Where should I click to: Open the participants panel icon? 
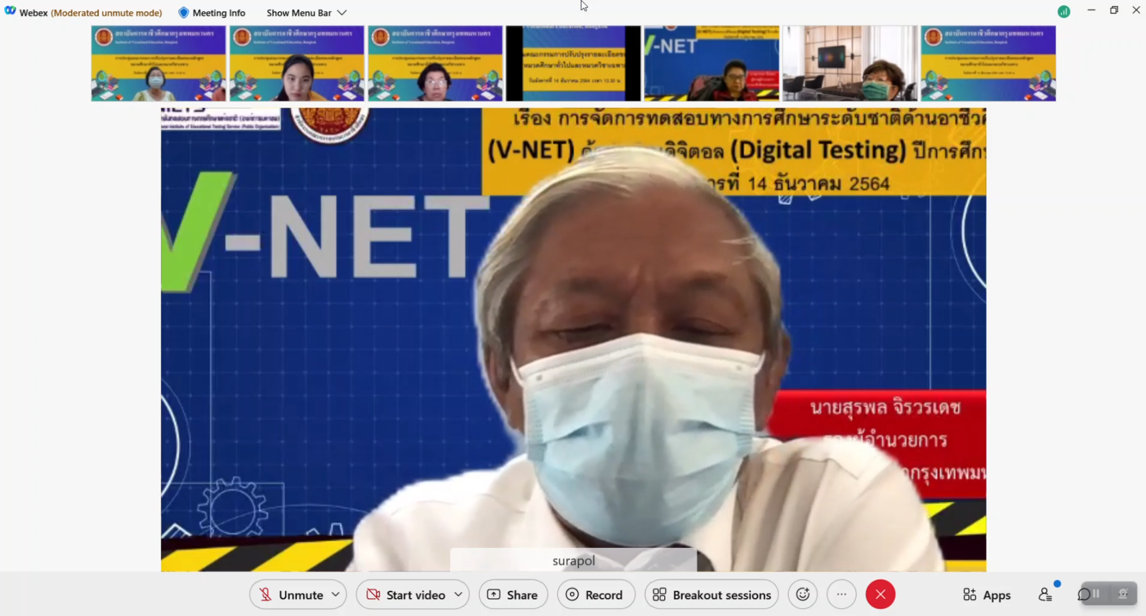tap(1045, 595)
